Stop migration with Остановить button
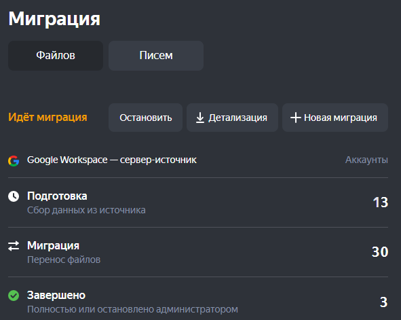Screen dimensions: 401x320 coord(145,118)
